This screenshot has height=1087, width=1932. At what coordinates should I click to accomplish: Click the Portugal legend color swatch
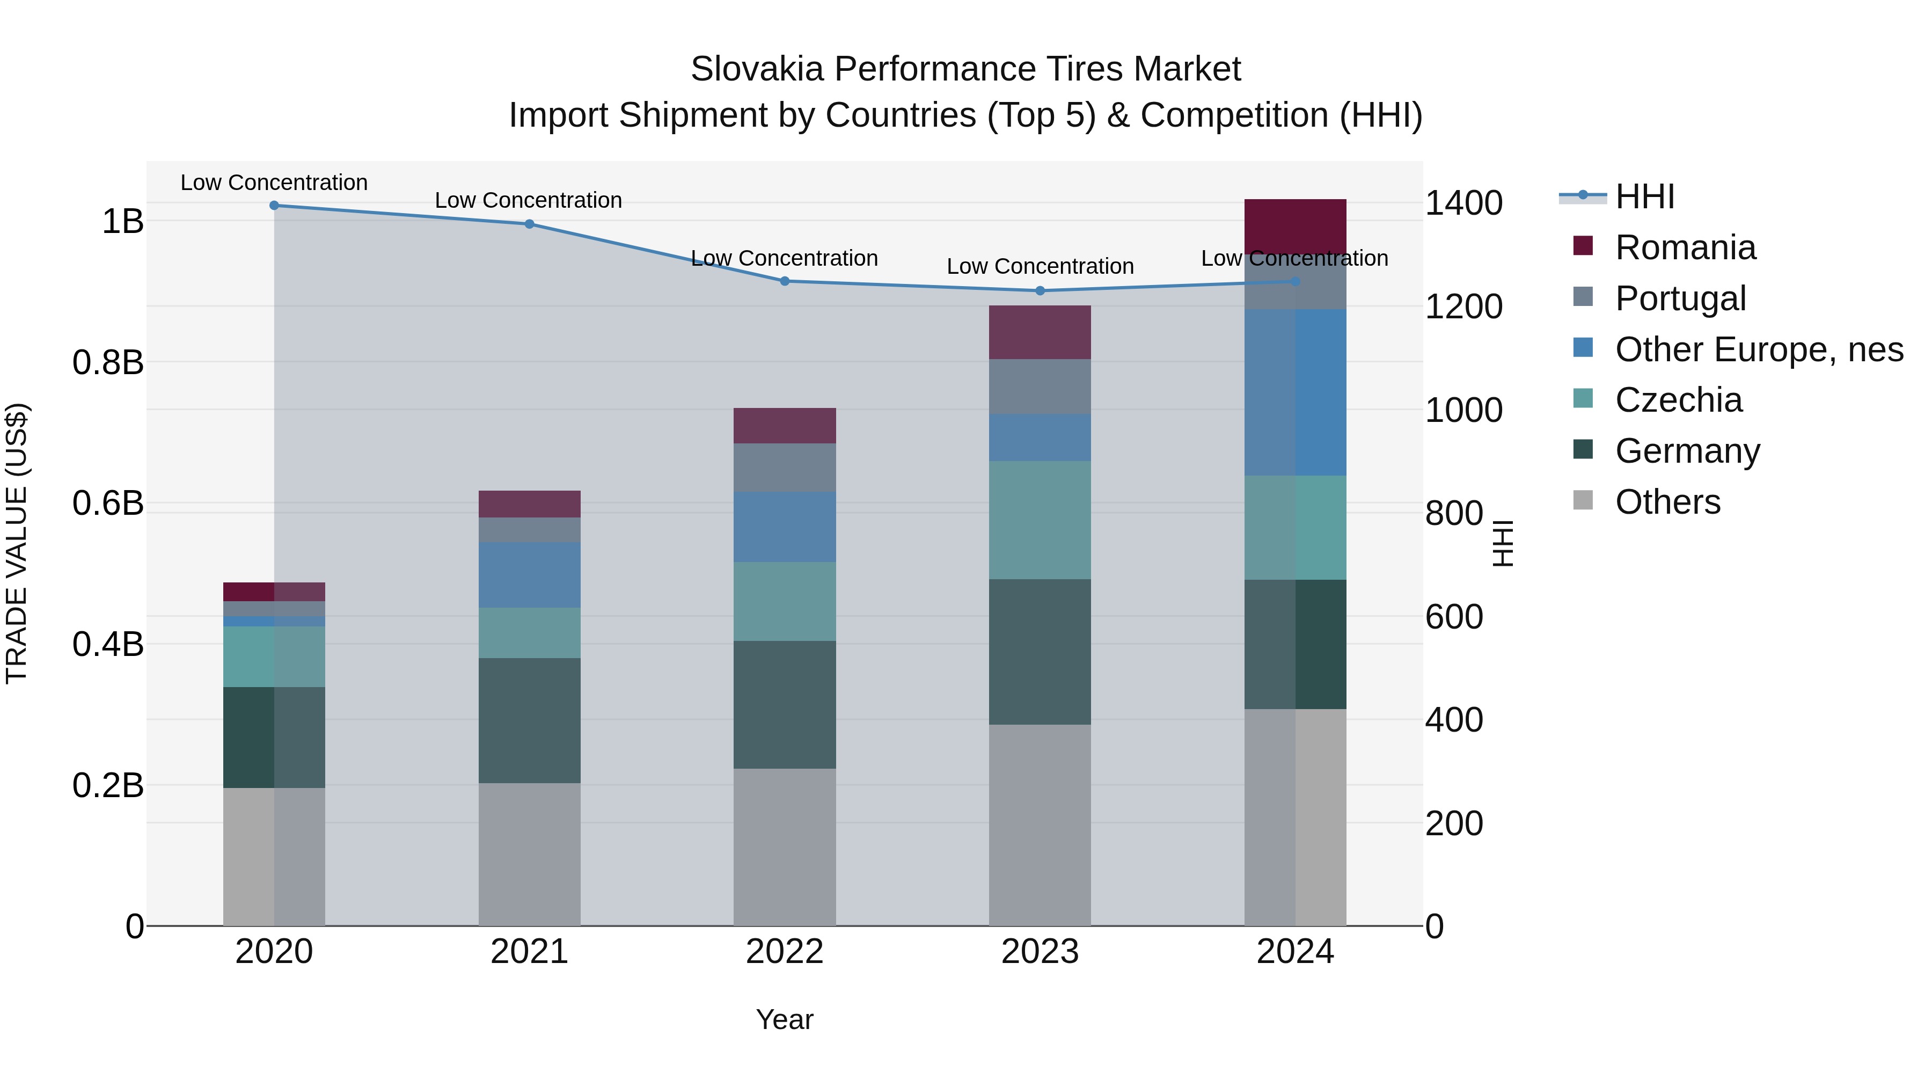1583,296
